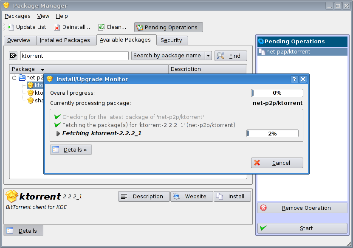The height and width of the screenshot is (248, 353).
Task: Click net-p2p/ktorrent label in monitor dialog
Action: pyautogui.click(x=277, y=103)
